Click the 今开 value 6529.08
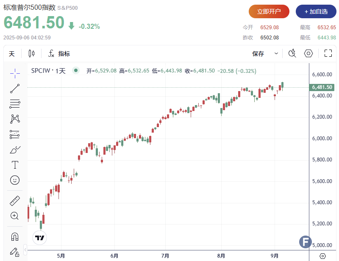 point(270,28)
